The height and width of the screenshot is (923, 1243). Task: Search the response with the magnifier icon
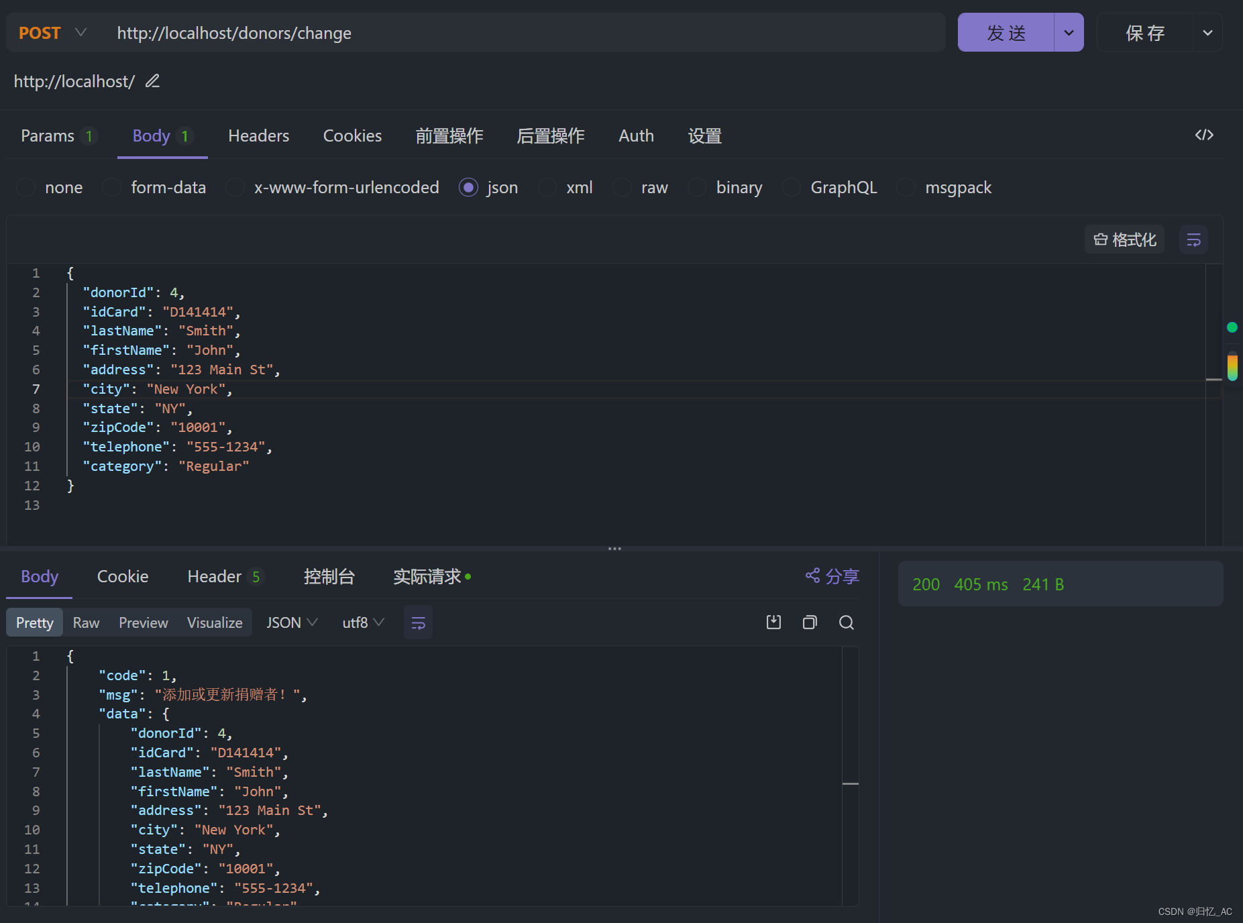[847, 622]
